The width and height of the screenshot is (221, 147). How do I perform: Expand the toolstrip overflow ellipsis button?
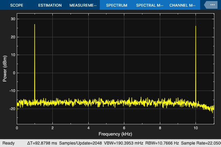(x=211, y=5)
